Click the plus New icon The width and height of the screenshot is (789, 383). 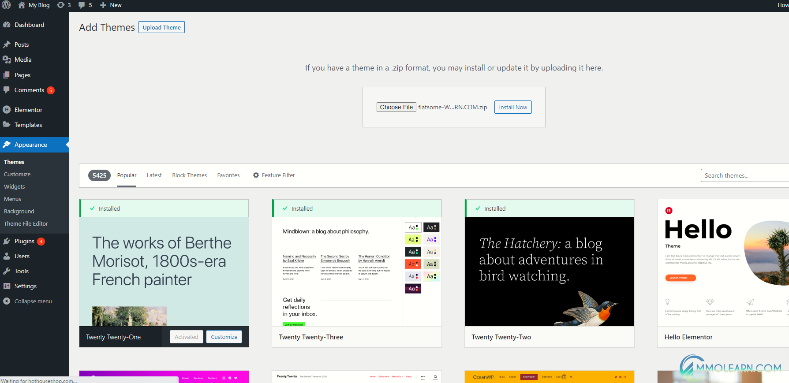[x=103, y=5]
